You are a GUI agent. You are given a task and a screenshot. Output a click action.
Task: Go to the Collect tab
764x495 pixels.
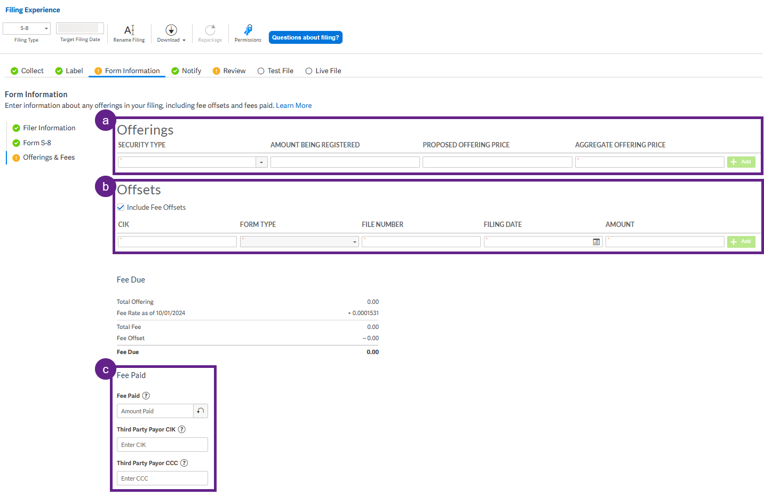click(x=27, y=71)
